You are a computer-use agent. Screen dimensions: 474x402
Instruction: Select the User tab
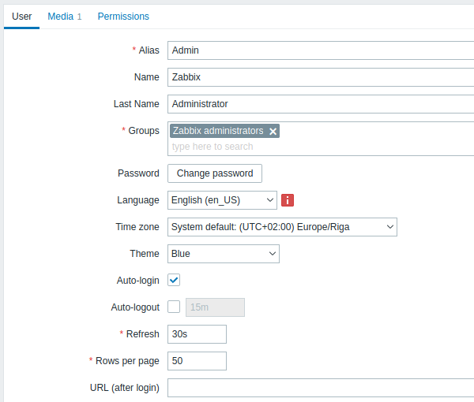pos(21,16)
